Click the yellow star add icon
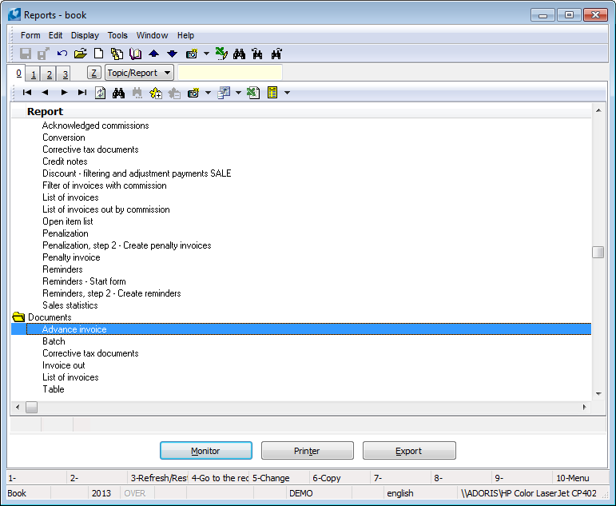 coord(156,93)
